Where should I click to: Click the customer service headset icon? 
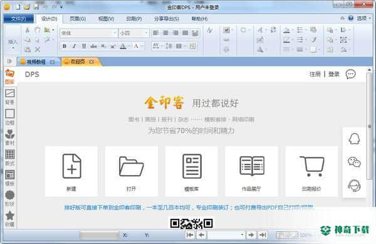354,185
